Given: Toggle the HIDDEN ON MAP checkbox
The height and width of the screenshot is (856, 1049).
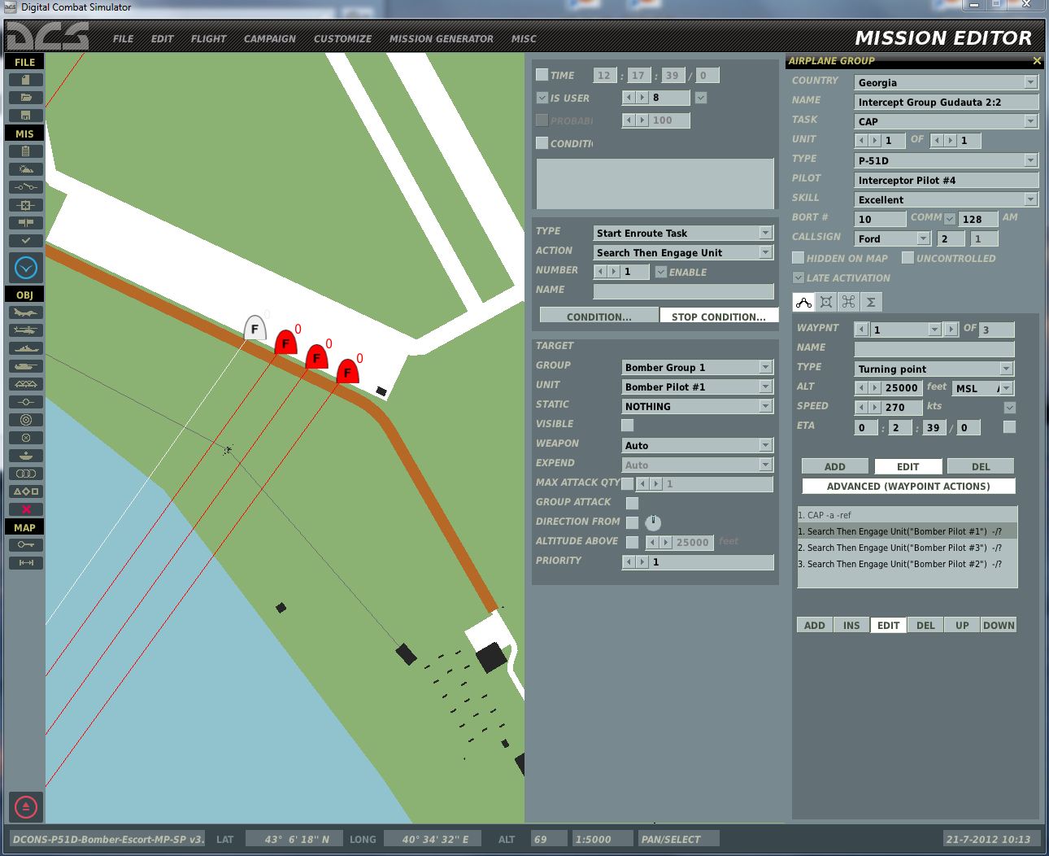Looking at the screenshot, I should coord(798,258).
